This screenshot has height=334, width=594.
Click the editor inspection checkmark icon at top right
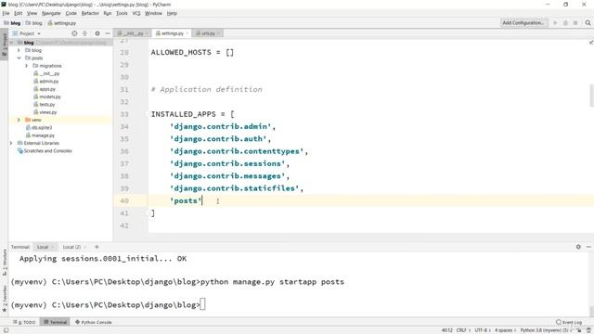click(x=590, y=43)
